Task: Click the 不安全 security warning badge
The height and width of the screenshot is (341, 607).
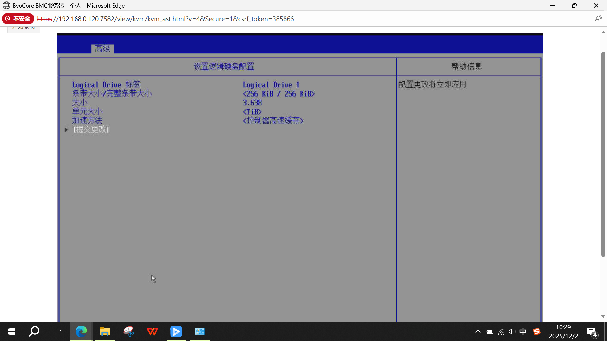Action: click(18, 19)
